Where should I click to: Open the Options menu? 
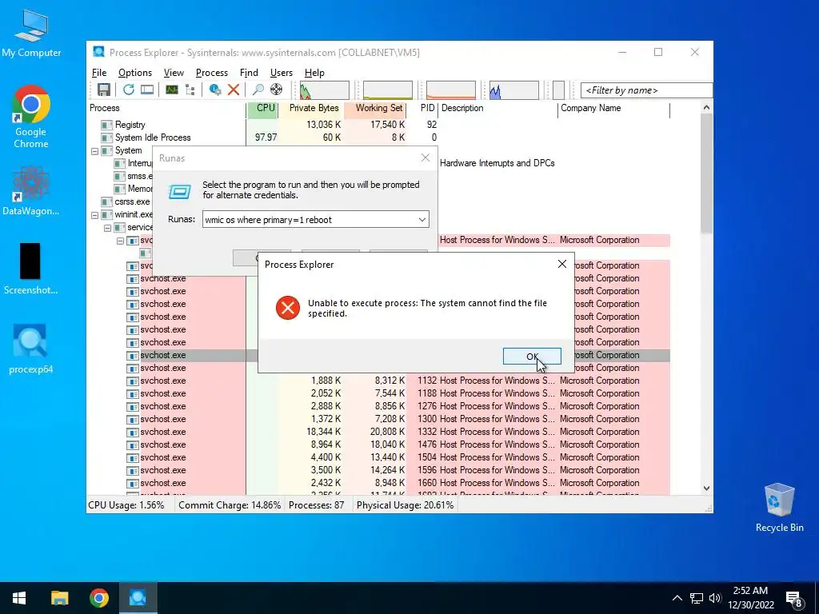pos(134,73)
